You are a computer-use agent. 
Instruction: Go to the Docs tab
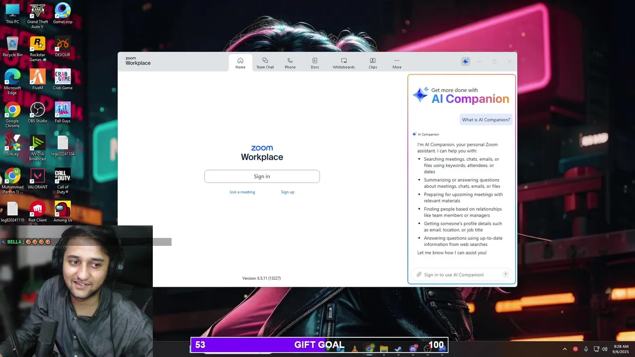tap(315, 63)
